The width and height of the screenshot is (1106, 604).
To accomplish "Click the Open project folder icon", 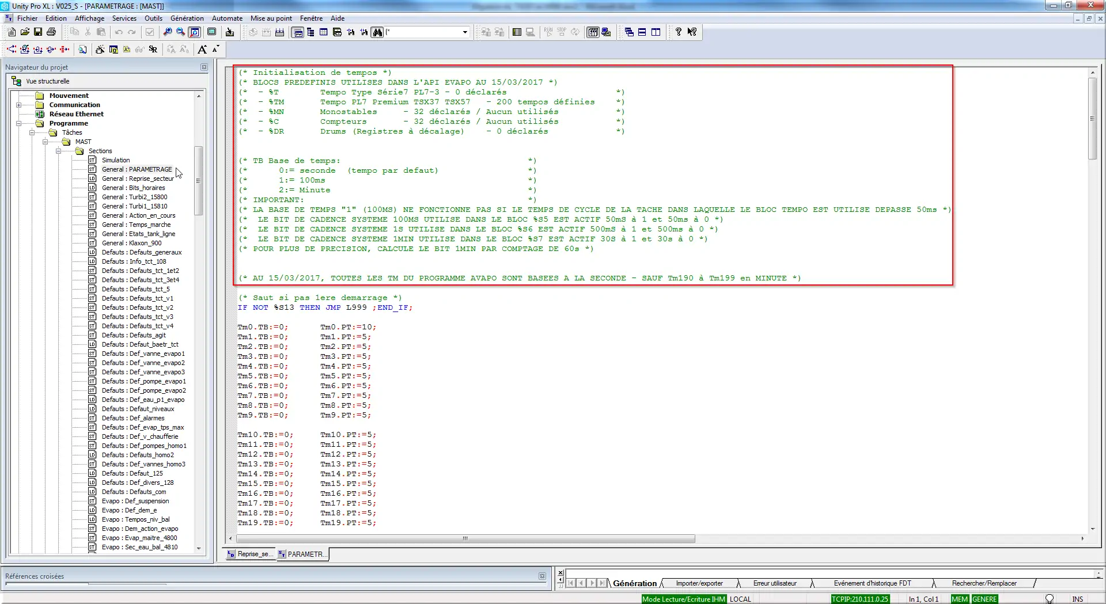I will 25,32.
